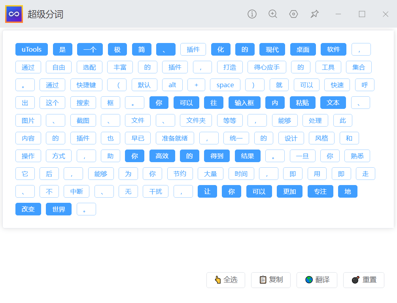The width and height of the screenshot is (397, 303).
Task: Toggle the 准备就绪 word chip
Action: (175, 138)
